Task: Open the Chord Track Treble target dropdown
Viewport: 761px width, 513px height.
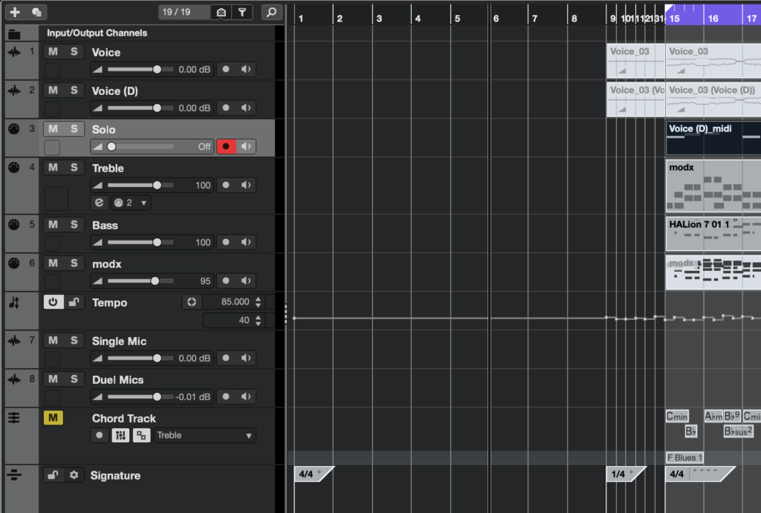Action: pos(204,435)
